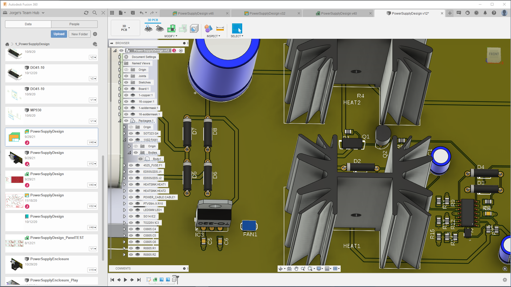Expand the Document Settings node
The width and height of the screenshot is (511, 287).
coord(119,57)
